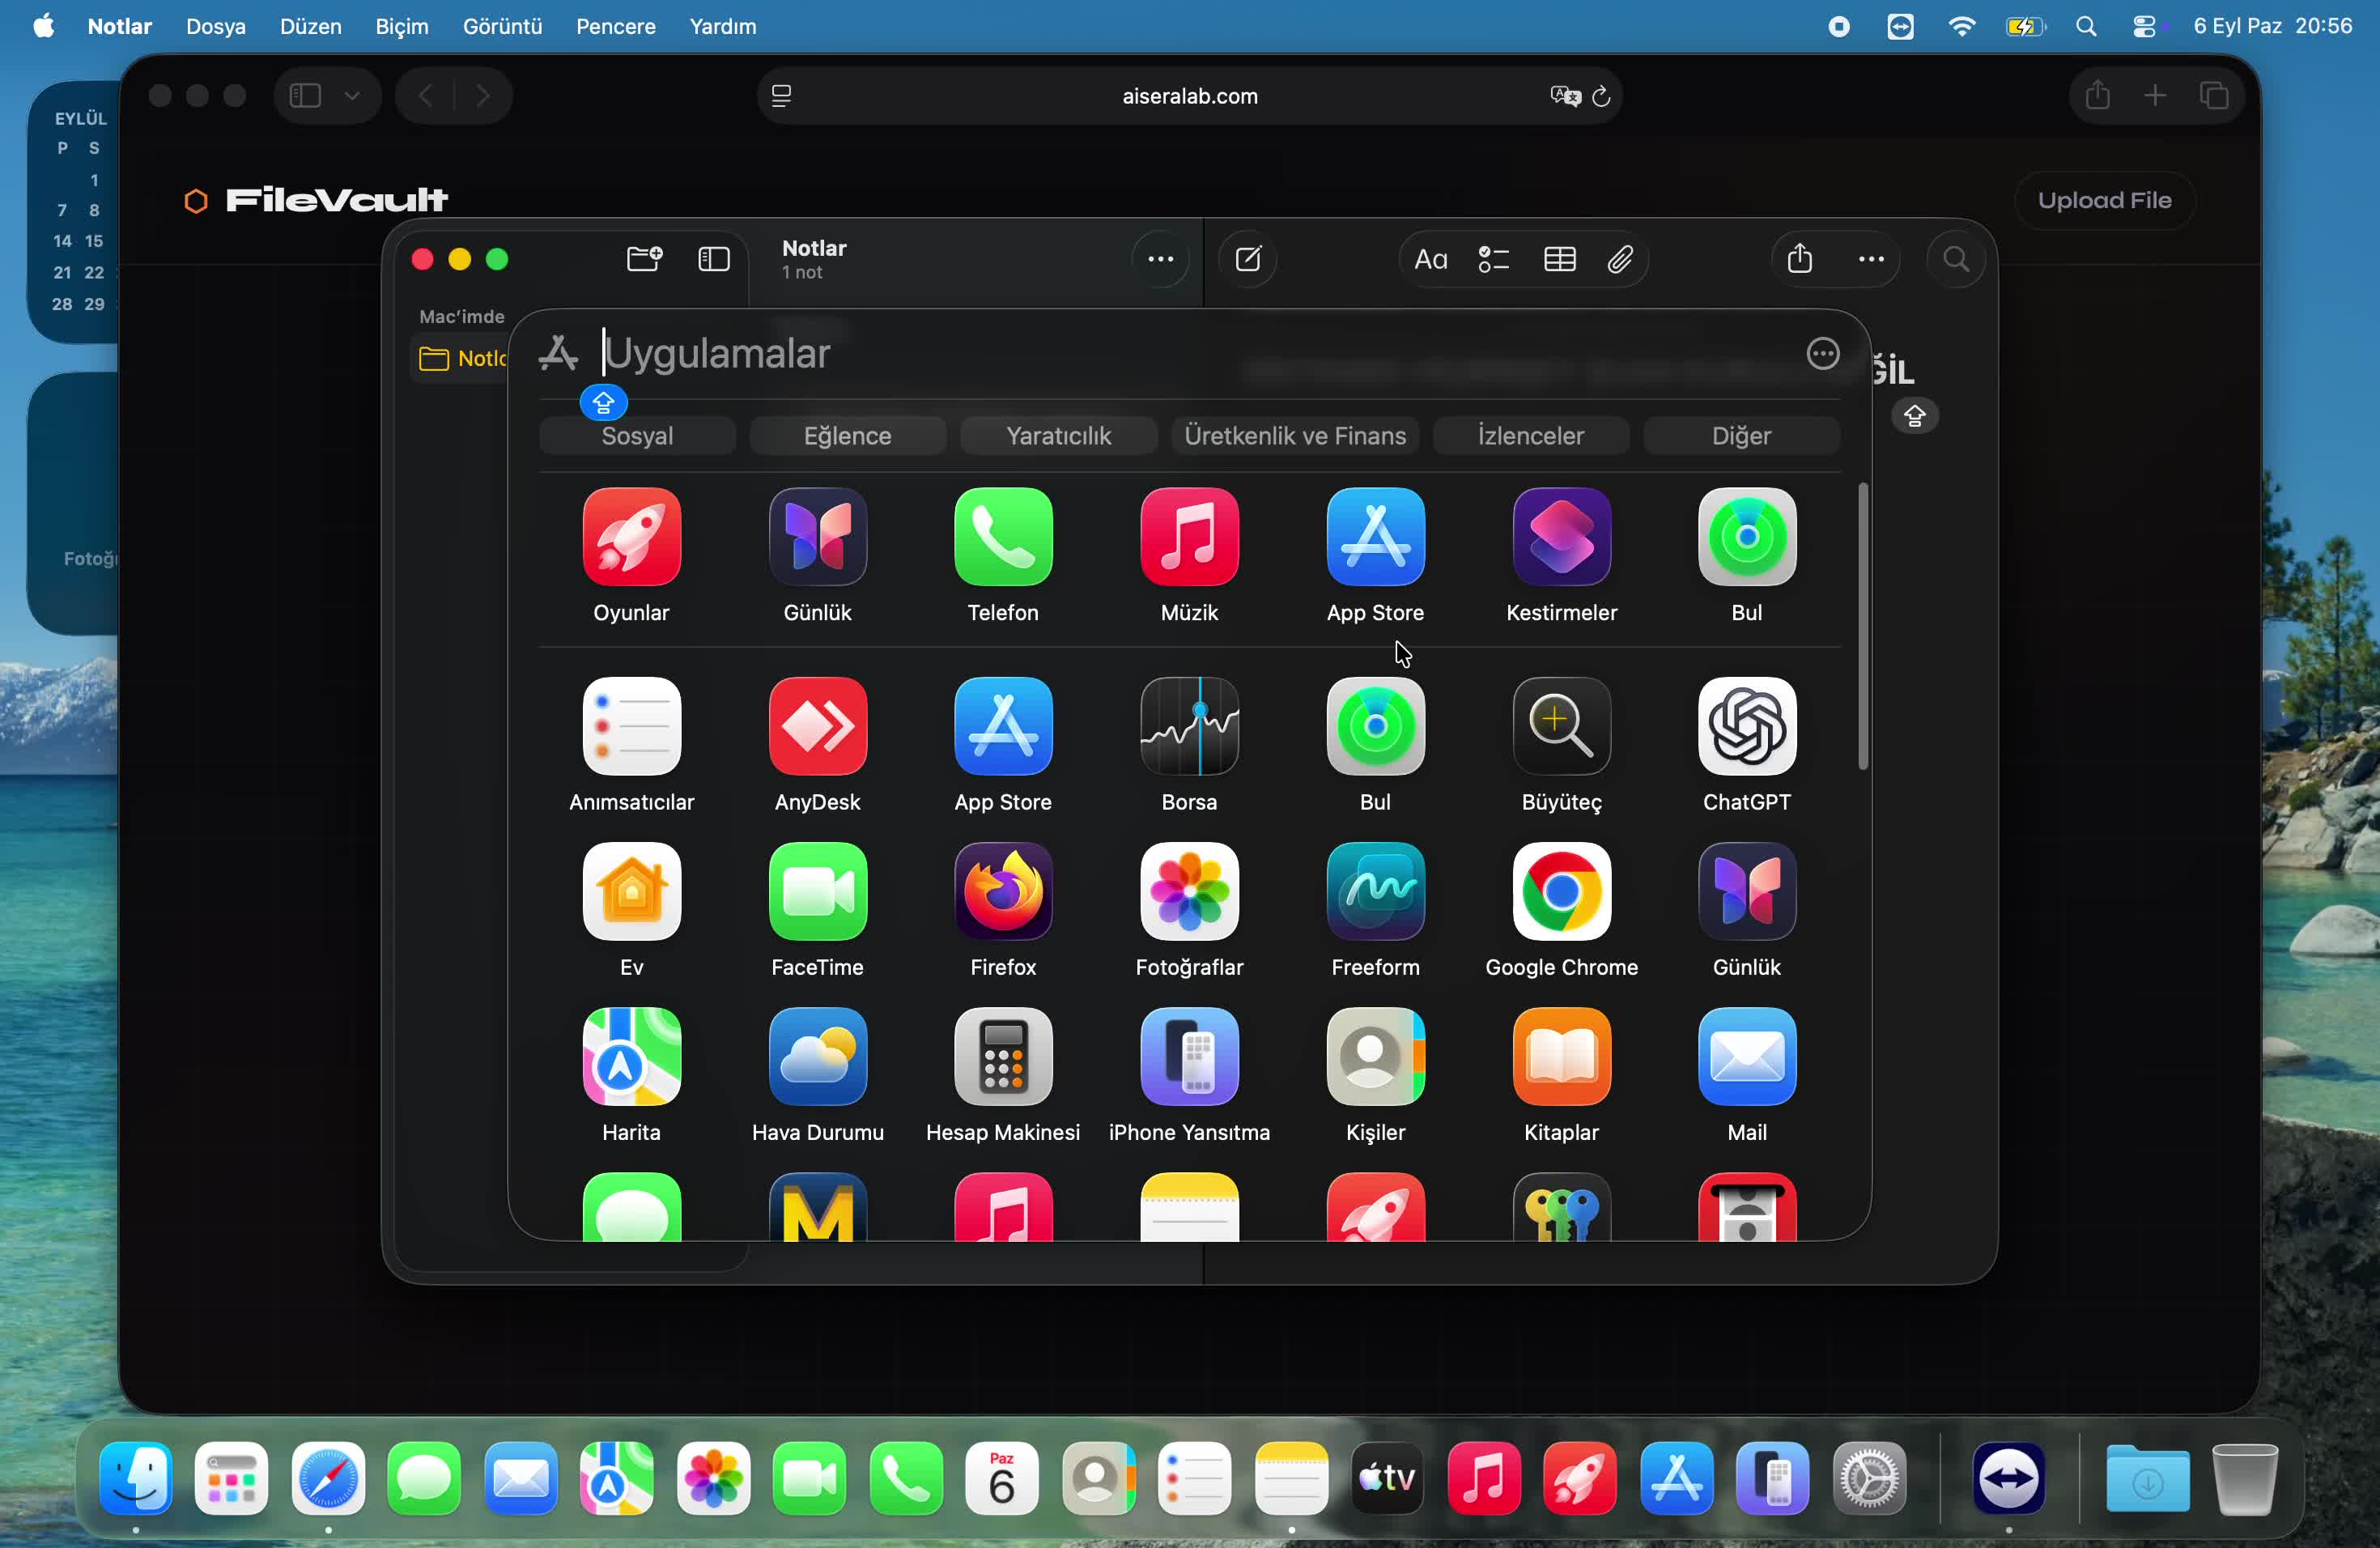Add a checklist to the note
The height and width of the screenshot is (1548, 2380).
point(1493,260)
